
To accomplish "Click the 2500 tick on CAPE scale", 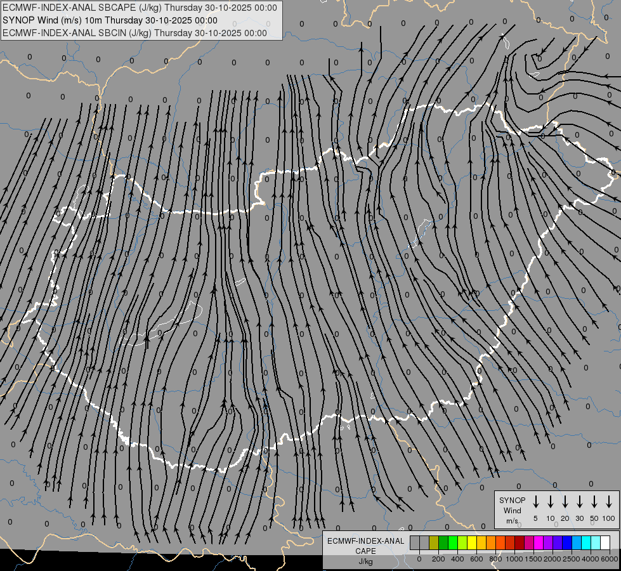I will pyautogui.click(x=572, y=559).
